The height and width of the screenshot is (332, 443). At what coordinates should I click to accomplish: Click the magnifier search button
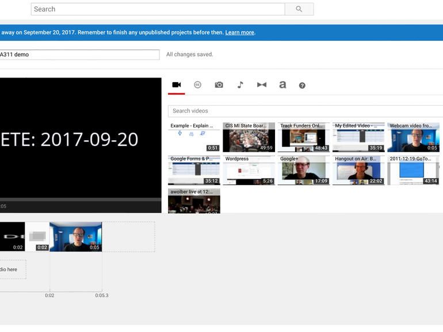(x=299, y=9)
